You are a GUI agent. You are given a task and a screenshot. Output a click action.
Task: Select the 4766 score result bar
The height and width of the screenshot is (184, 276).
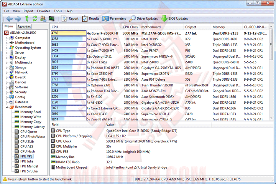pos(69,33)
